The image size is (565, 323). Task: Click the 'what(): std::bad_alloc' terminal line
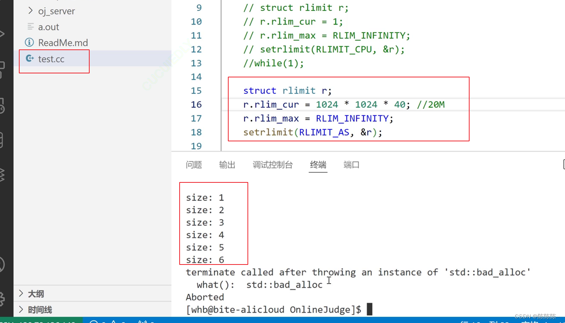tap(259, 284)
